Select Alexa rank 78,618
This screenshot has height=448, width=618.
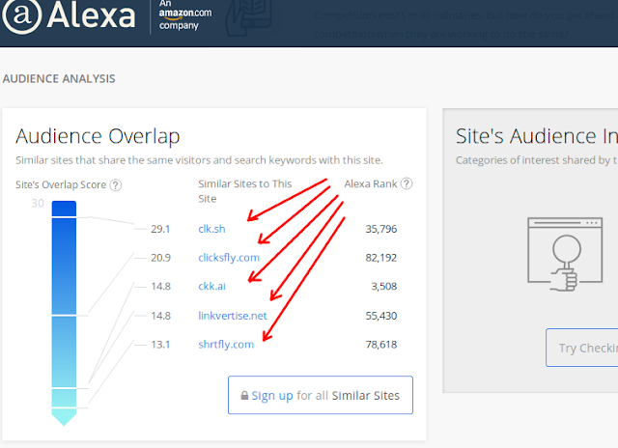[x=381, y=345]
